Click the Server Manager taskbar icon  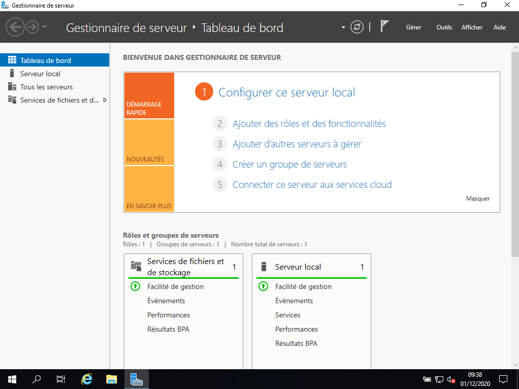coord(137,379)
